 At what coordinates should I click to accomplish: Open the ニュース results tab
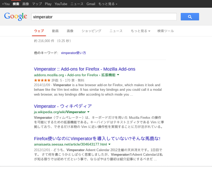tap(116, 31)
